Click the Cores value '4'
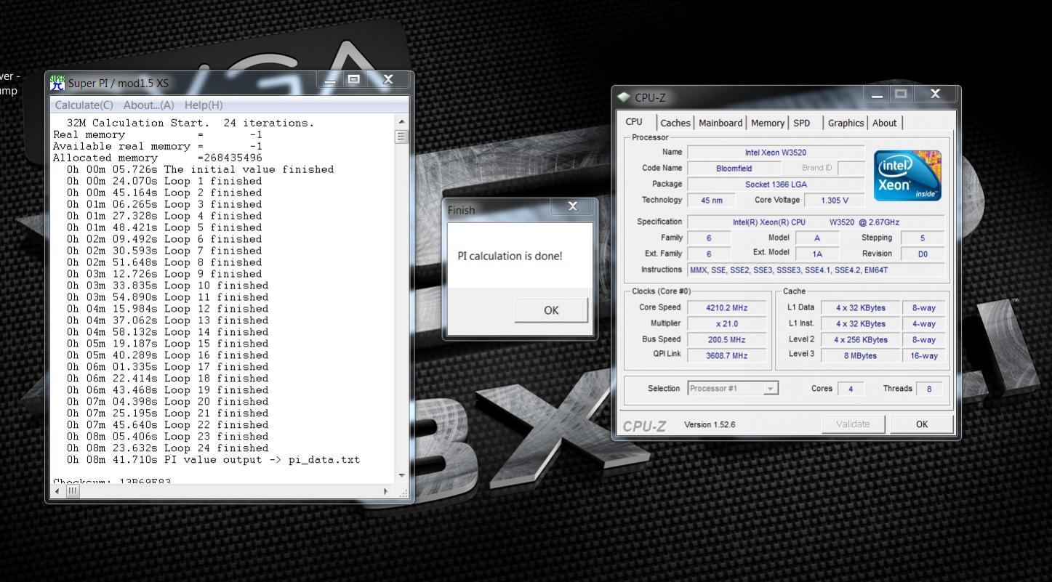This screenshot has width=1052, height=582. coord(850,389)
